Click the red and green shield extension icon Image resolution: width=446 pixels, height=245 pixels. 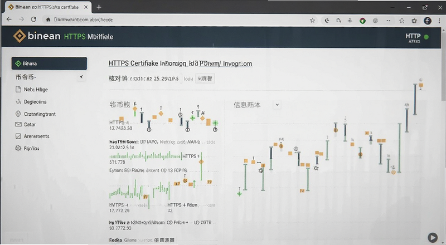point(362,21)
